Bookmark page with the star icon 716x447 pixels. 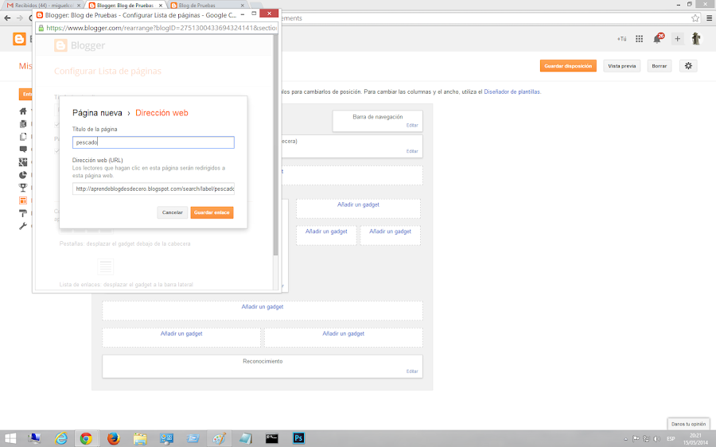695,18
